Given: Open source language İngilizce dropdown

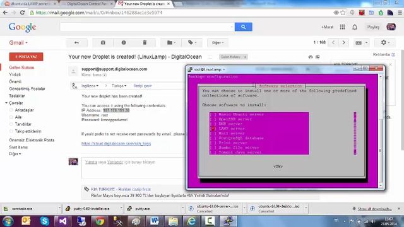Looking at the screenshot, I should pos(90,86).
